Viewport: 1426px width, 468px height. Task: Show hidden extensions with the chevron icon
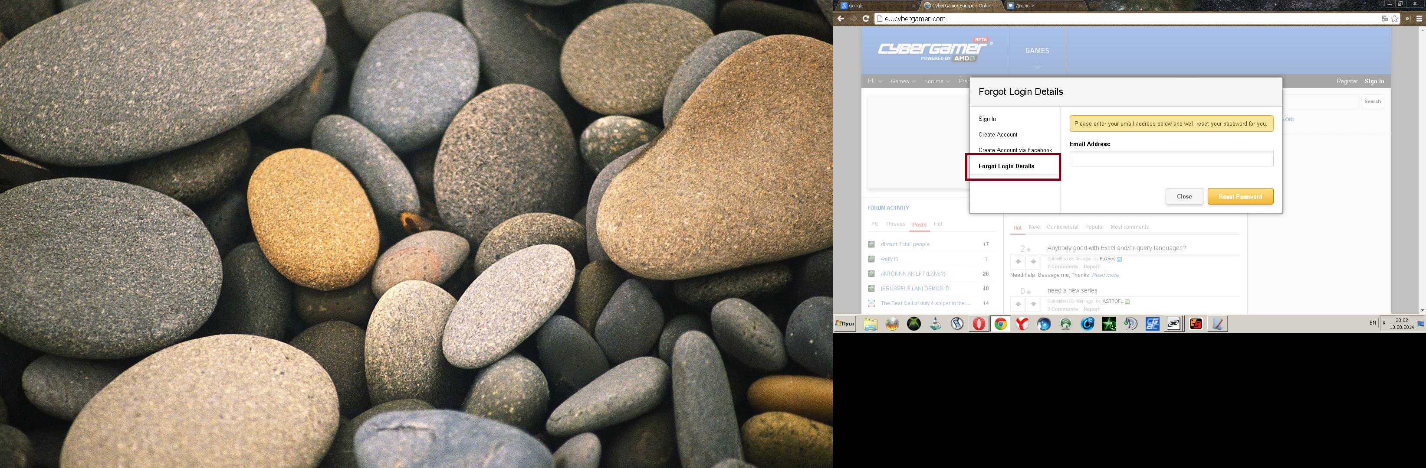[x=1407, y=19]
